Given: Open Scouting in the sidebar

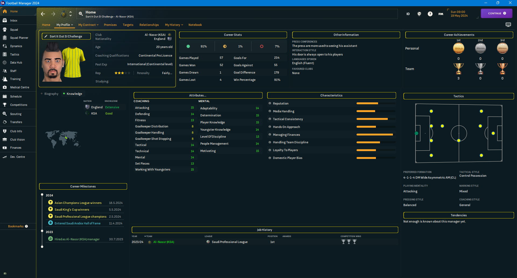Looking at the screenshot, I should [x=16, y=114].
